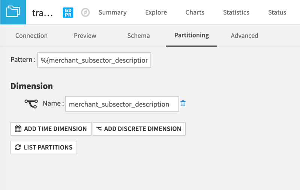The width and height of the screenshot is (300, 190).
Task: Delete the merchant_subsector_description dimension via trash icon
Action: (183, 103)
